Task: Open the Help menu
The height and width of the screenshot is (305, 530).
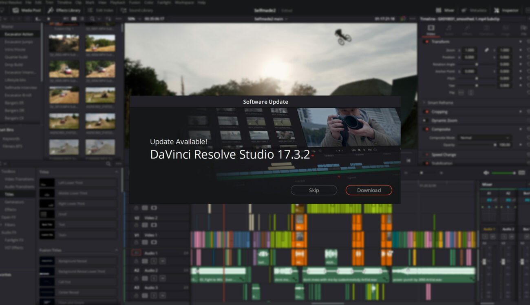Action: [201, 2]
